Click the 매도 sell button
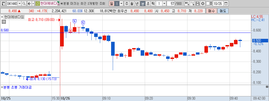Image resolution: width=269 pixels, height=101 pixels. [x=223, y=11]
